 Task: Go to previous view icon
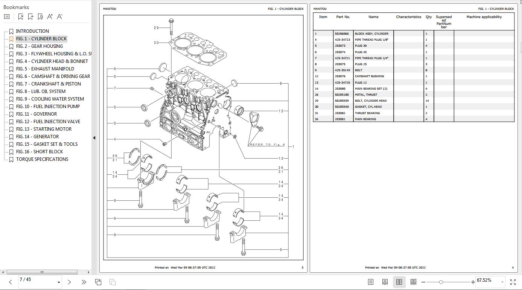coord(98,282)
